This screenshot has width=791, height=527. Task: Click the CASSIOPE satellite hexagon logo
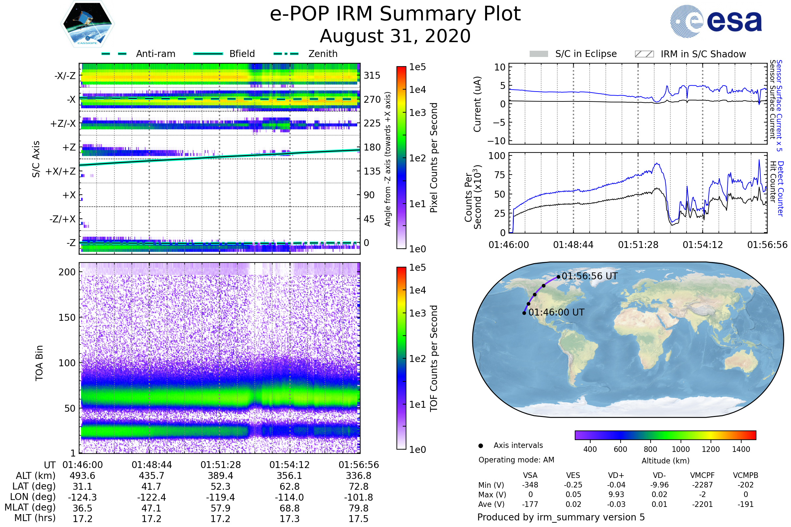click(x=87, y=24)
